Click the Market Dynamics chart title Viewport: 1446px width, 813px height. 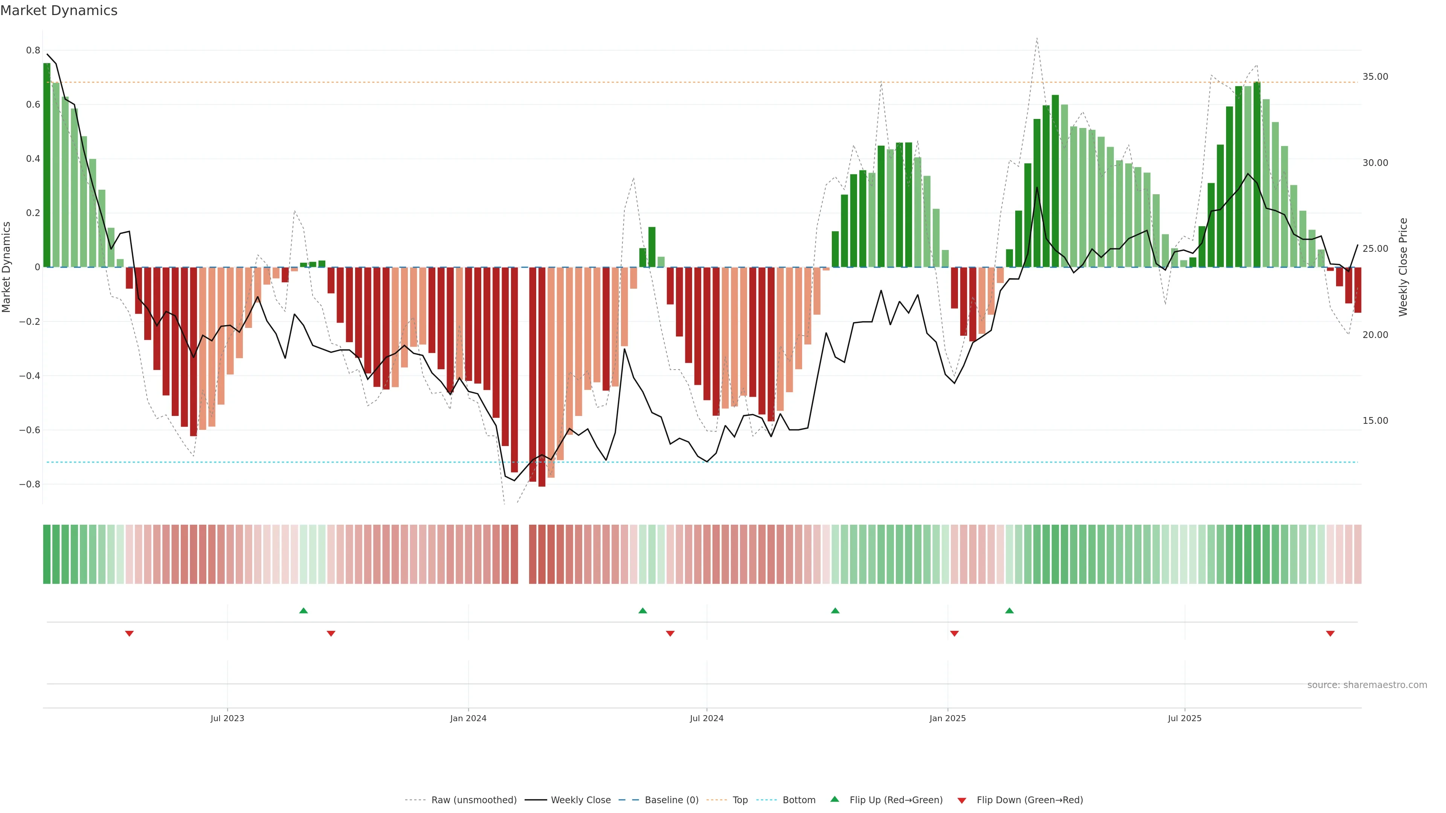tap(59, 11)
